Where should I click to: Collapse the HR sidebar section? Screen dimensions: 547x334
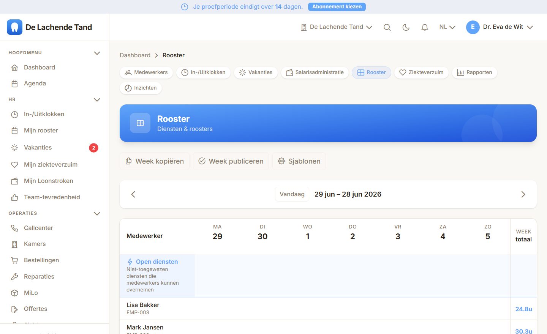pos(97,100)
